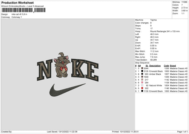Pick the Amber Black color swatch
189x134 pixels.
[142, 74]
